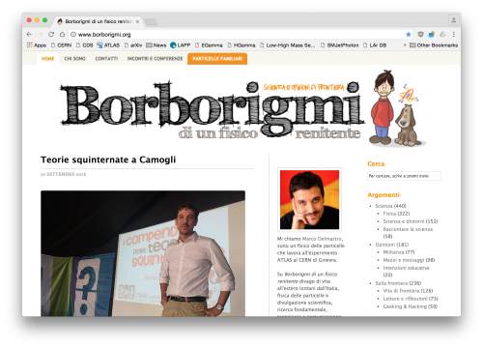Image resolution: width=483 pixels, height=348 pixels.
Task: Open the Other Bookmarks folder
Action: click(434, 45)
